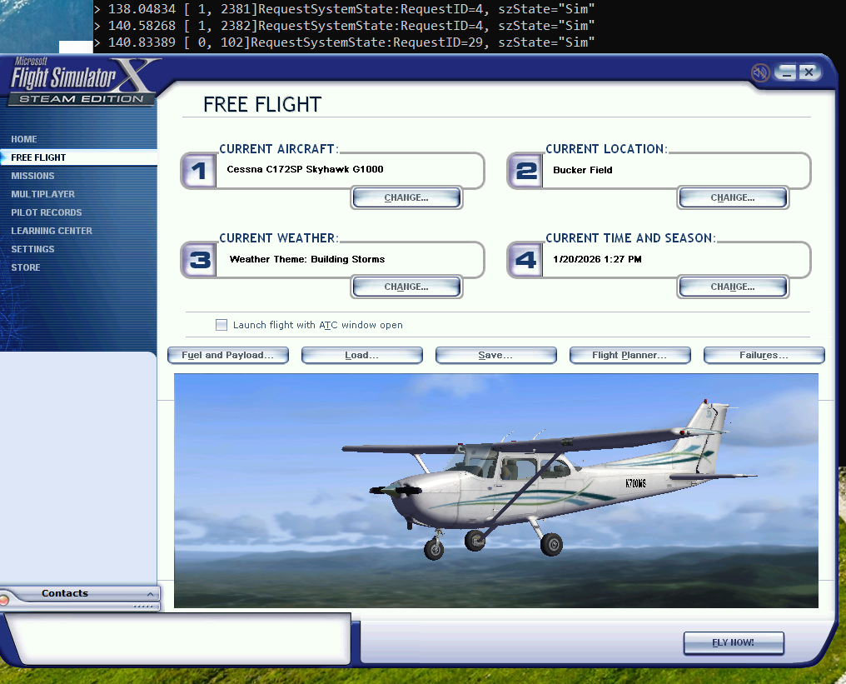Expand the Contacts panel chevron

[150, 594]
